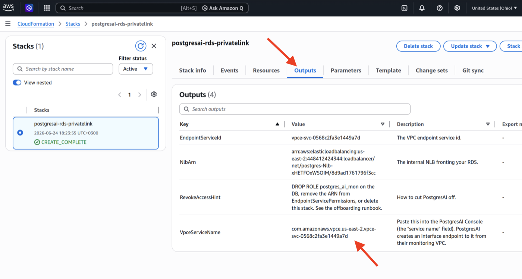Go to previous stacks page
This screenshot has height=279, width=522.
pyautogui.click(x=120, y=95)
